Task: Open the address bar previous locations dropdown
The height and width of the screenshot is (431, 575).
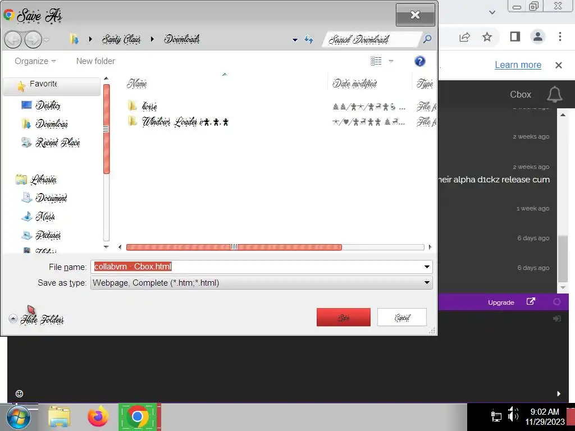Action: (x=295, y=40)
